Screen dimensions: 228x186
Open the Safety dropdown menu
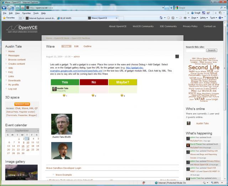point(204,18)
